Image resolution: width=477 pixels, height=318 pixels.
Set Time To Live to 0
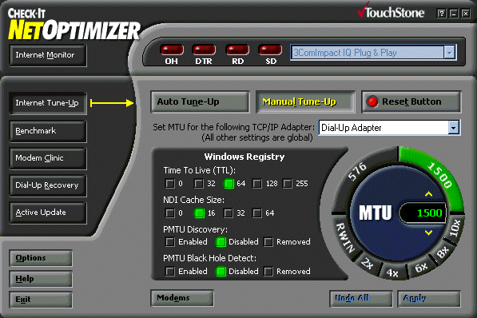pyautogui.click(x=169, y=184)
